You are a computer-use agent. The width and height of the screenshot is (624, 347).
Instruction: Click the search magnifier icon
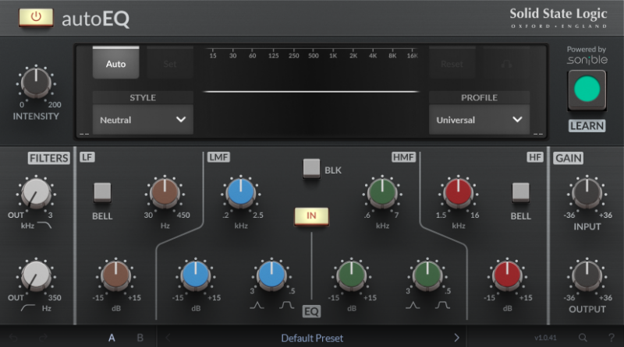coord(582,338)
